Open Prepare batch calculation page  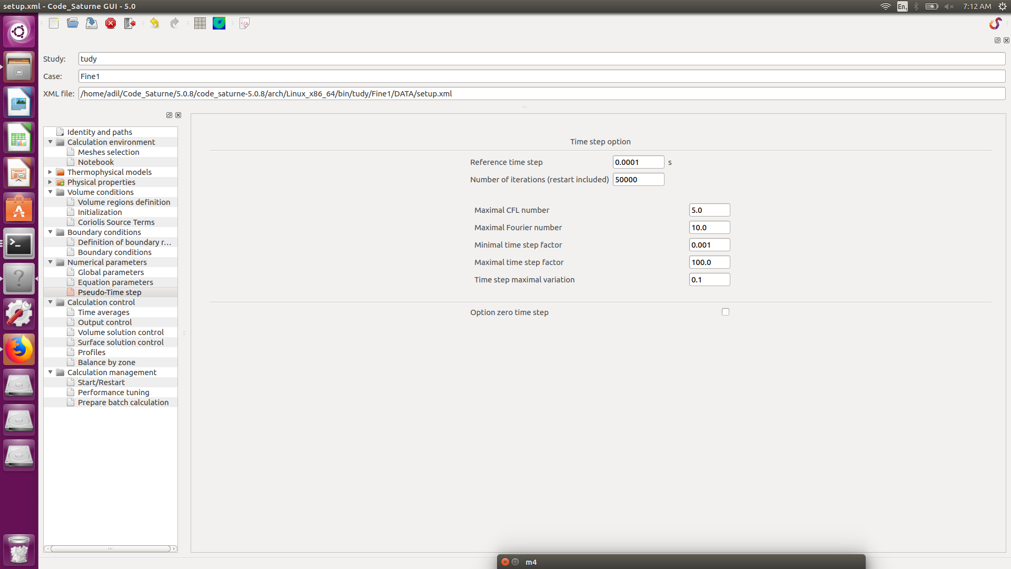123,403
